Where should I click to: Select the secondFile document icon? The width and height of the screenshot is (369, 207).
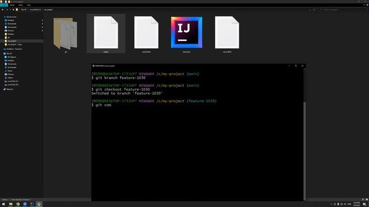click(227, 32)
